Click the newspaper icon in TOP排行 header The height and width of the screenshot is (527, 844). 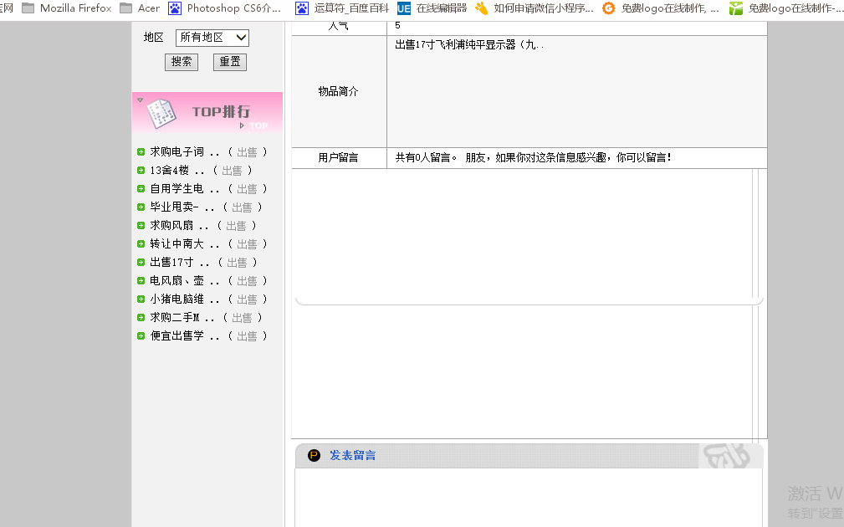(x=161, y=113)
